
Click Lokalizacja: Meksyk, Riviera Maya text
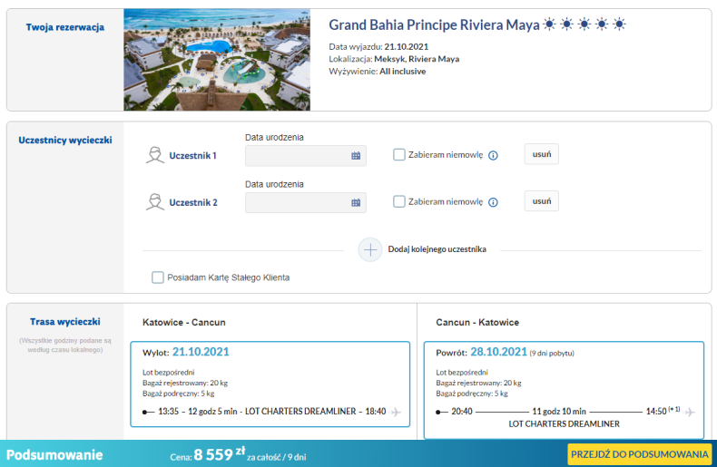pos(394,59)
